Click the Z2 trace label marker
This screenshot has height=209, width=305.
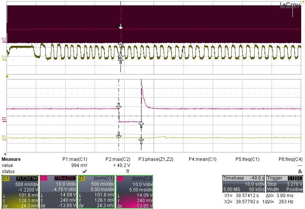pyautogui.click(x=4, y=119)
